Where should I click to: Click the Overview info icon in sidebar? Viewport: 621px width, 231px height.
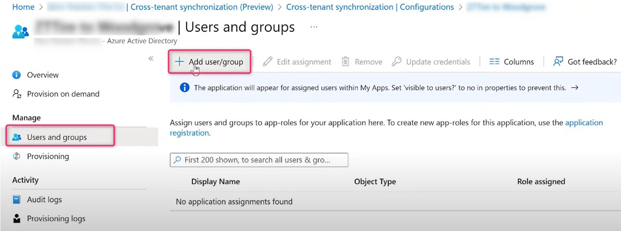tap(17, 75)
